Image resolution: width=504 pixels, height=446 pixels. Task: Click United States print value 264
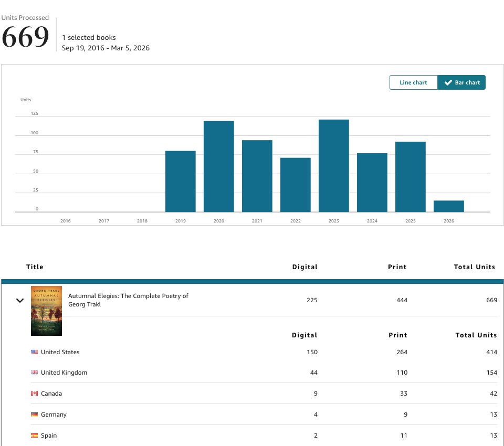tap(402, 352)
